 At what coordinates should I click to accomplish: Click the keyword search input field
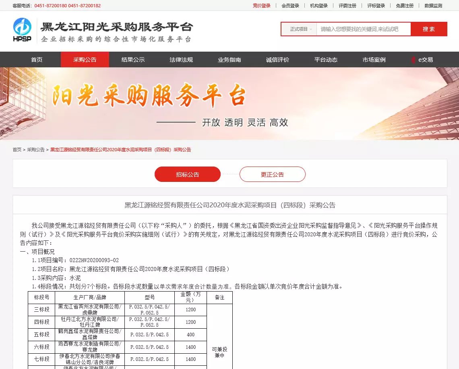363,29
